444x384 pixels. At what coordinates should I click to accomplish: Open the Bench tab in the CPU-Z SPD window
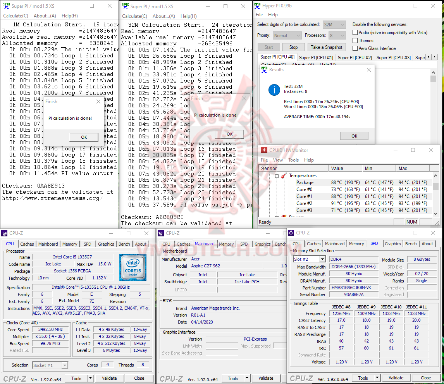point(411,244)
